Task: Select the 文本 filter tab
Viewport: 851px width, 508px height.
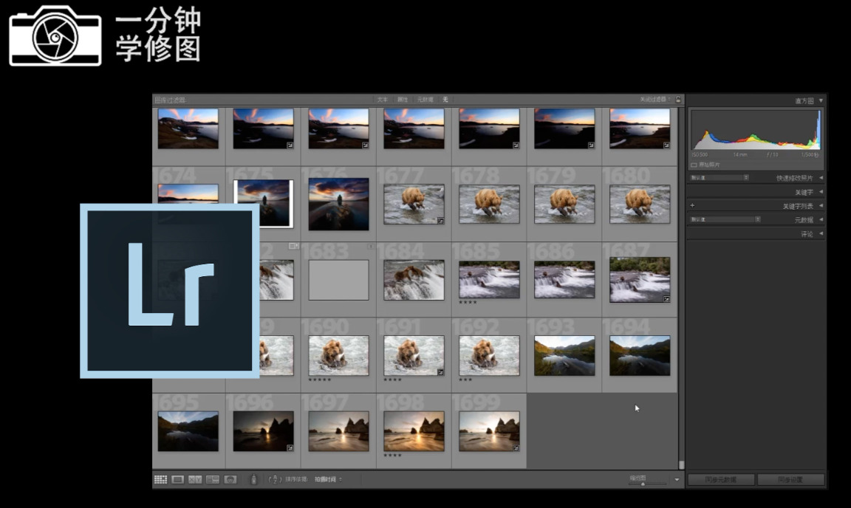Action: click(382, 100)
